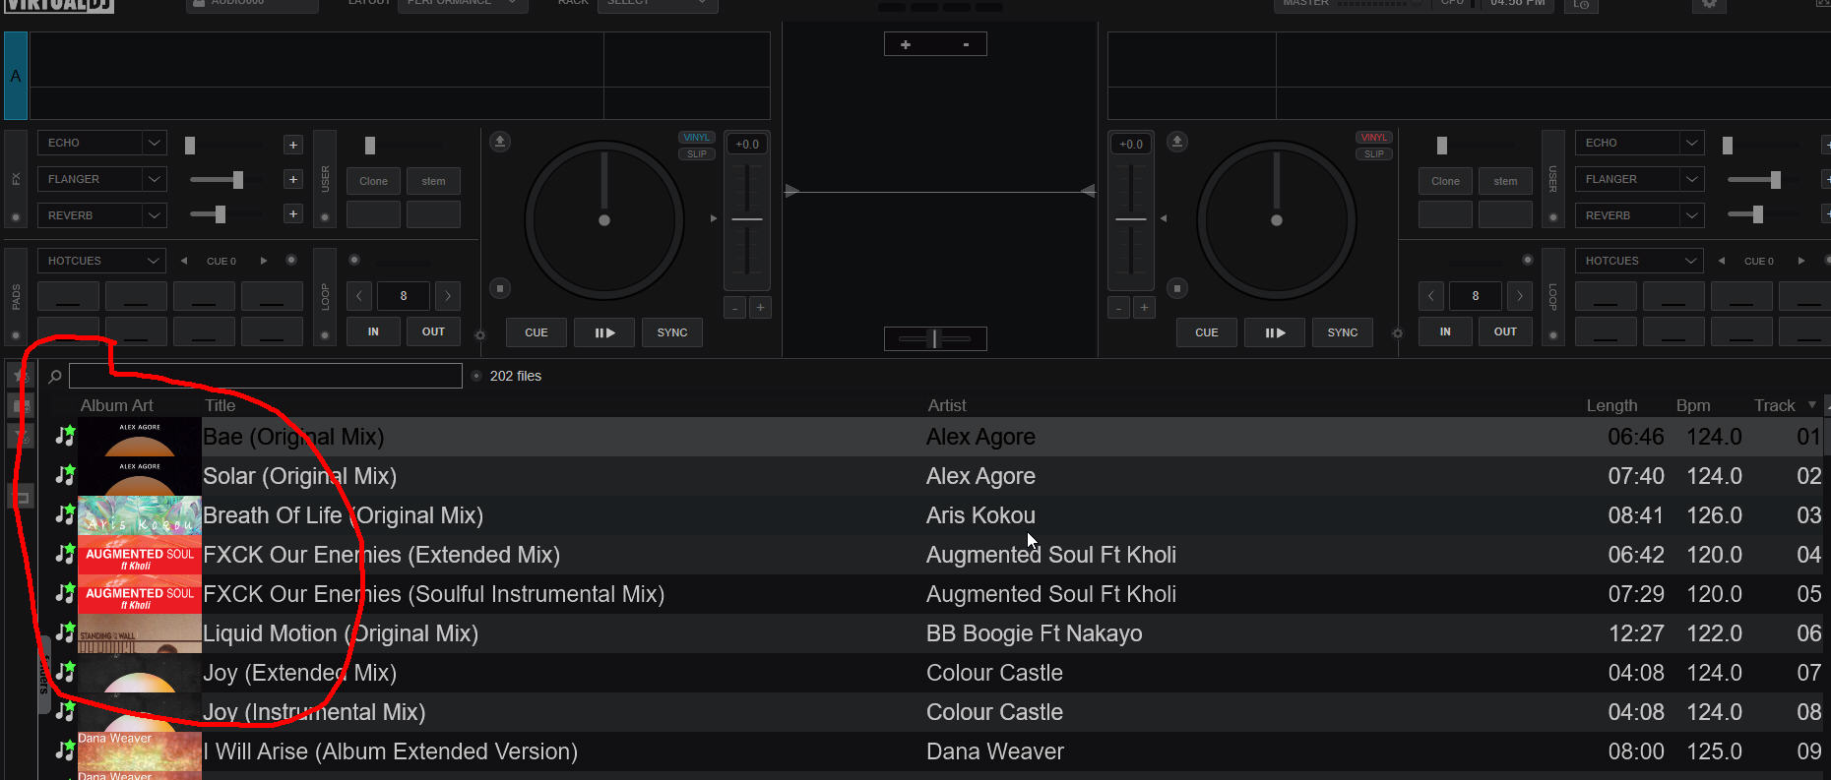Open sort menu next to Track column

click(x=1812, y=404)
